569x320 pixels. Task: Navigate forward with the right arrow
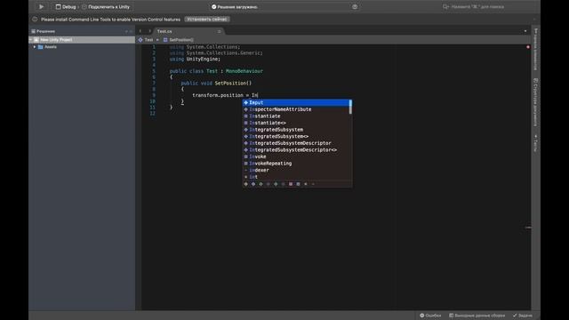(149, 31)
